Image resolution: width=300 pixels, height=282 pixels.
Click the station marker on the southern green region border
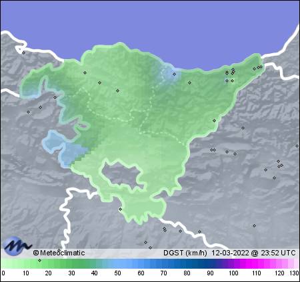pos(120,209)
